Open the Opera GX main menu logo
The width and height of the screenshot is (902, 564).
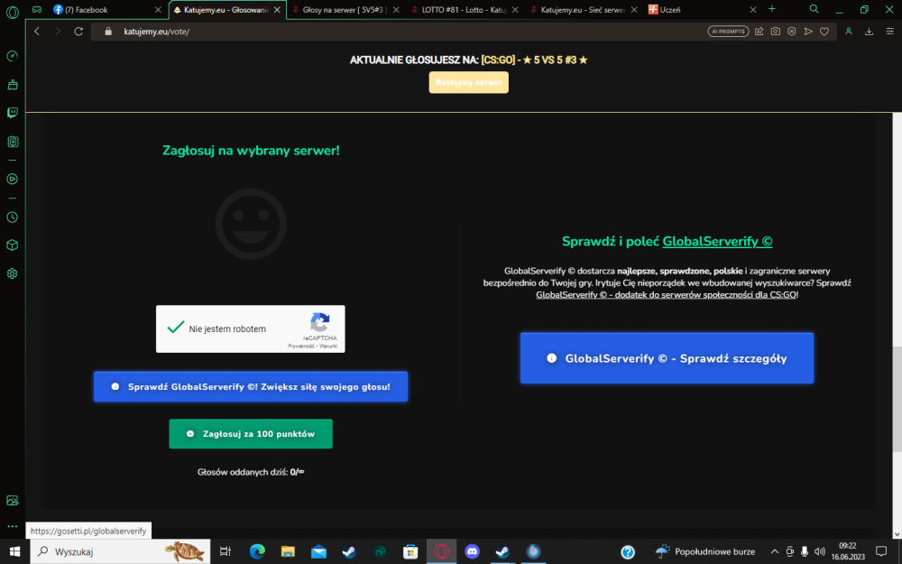12,12
